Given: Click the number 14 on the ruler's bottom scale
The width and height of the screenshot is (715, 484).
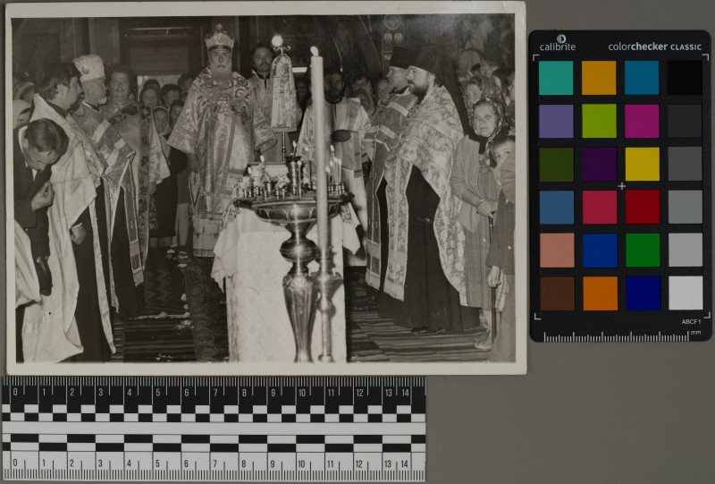Looking at the screenshot, I should (x=405, y=463).
